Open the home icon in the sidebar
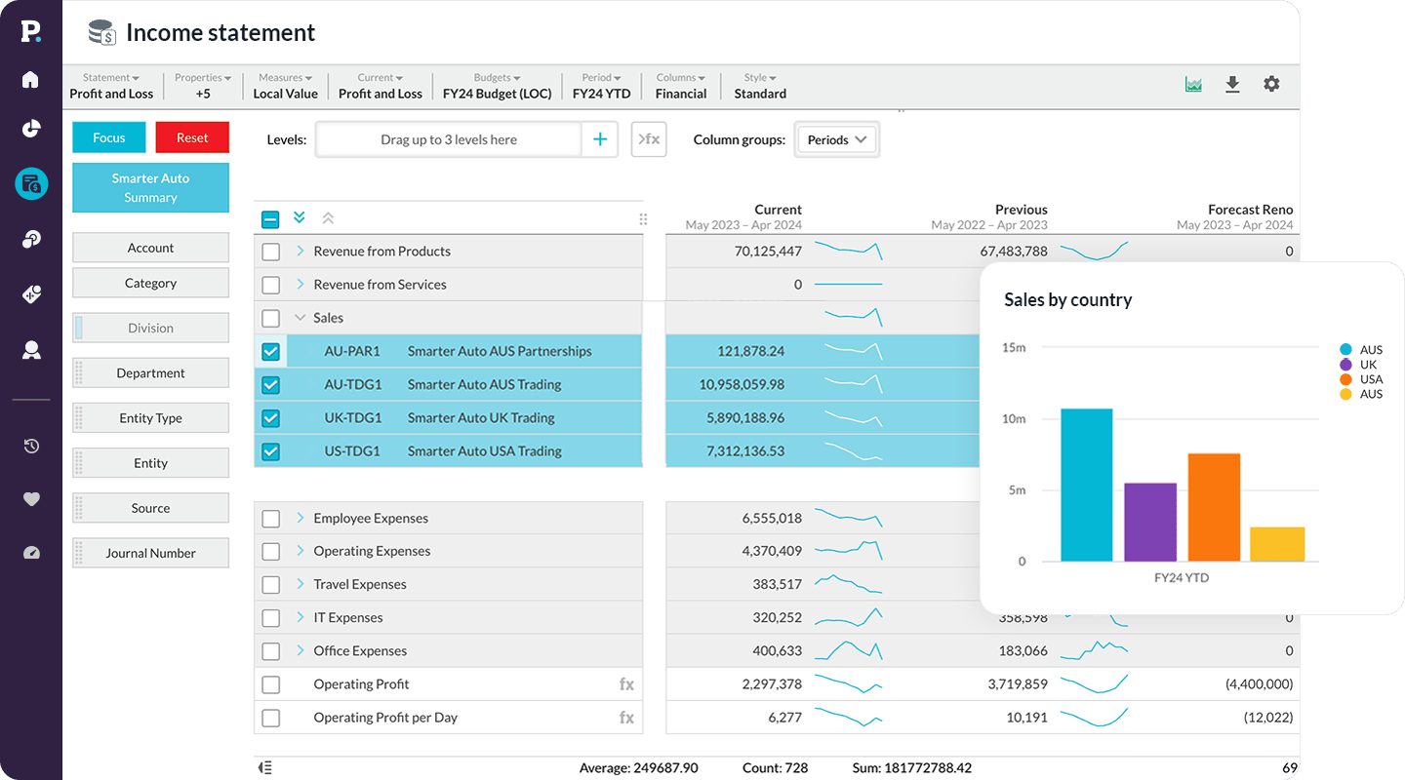 (x=31, y=80)
